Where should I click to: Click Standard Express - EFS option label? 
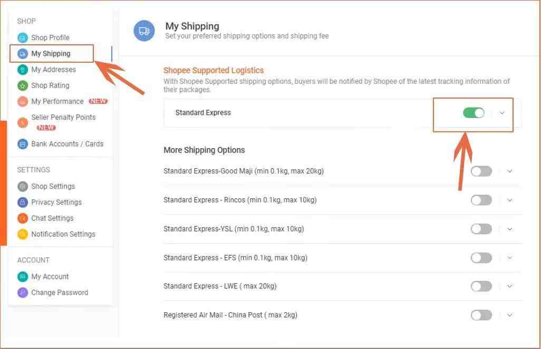235,258
